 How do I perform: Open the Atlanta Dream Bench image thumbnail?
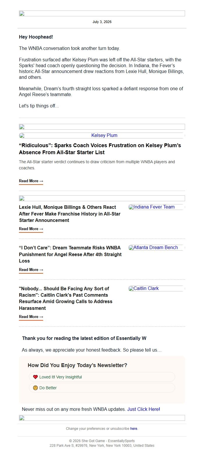(x=157, y=248)
